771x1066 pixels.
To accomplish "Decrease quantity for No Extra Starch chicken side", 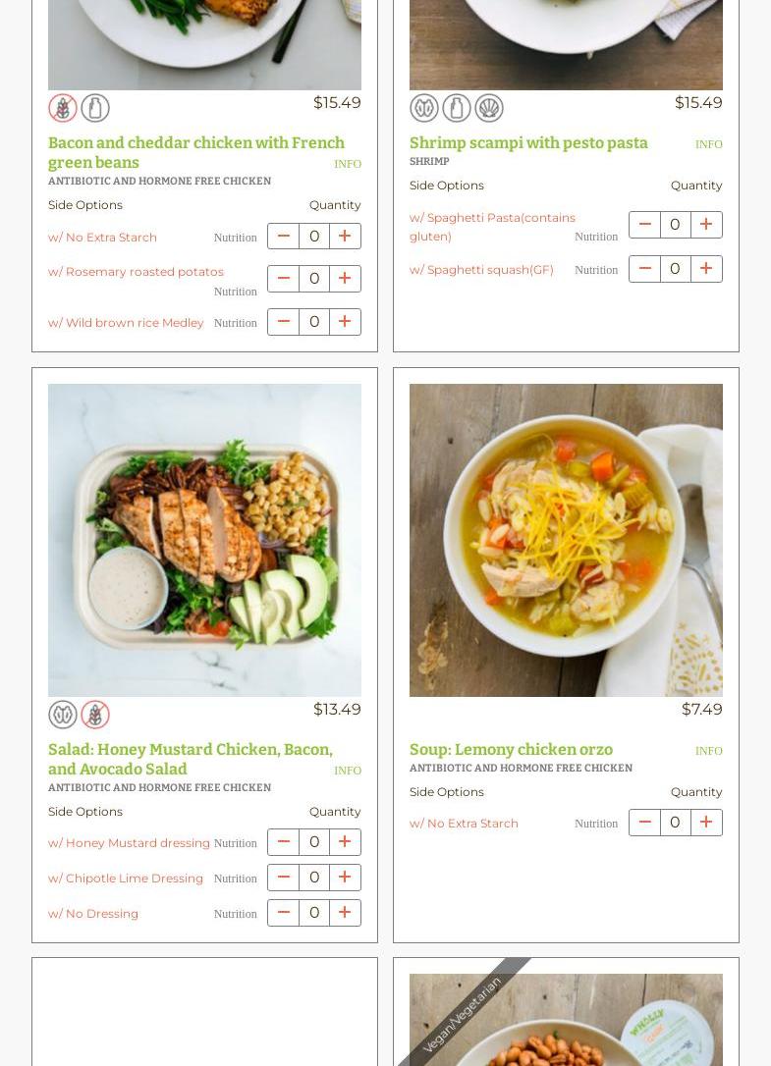I will (x=283, y=236).
